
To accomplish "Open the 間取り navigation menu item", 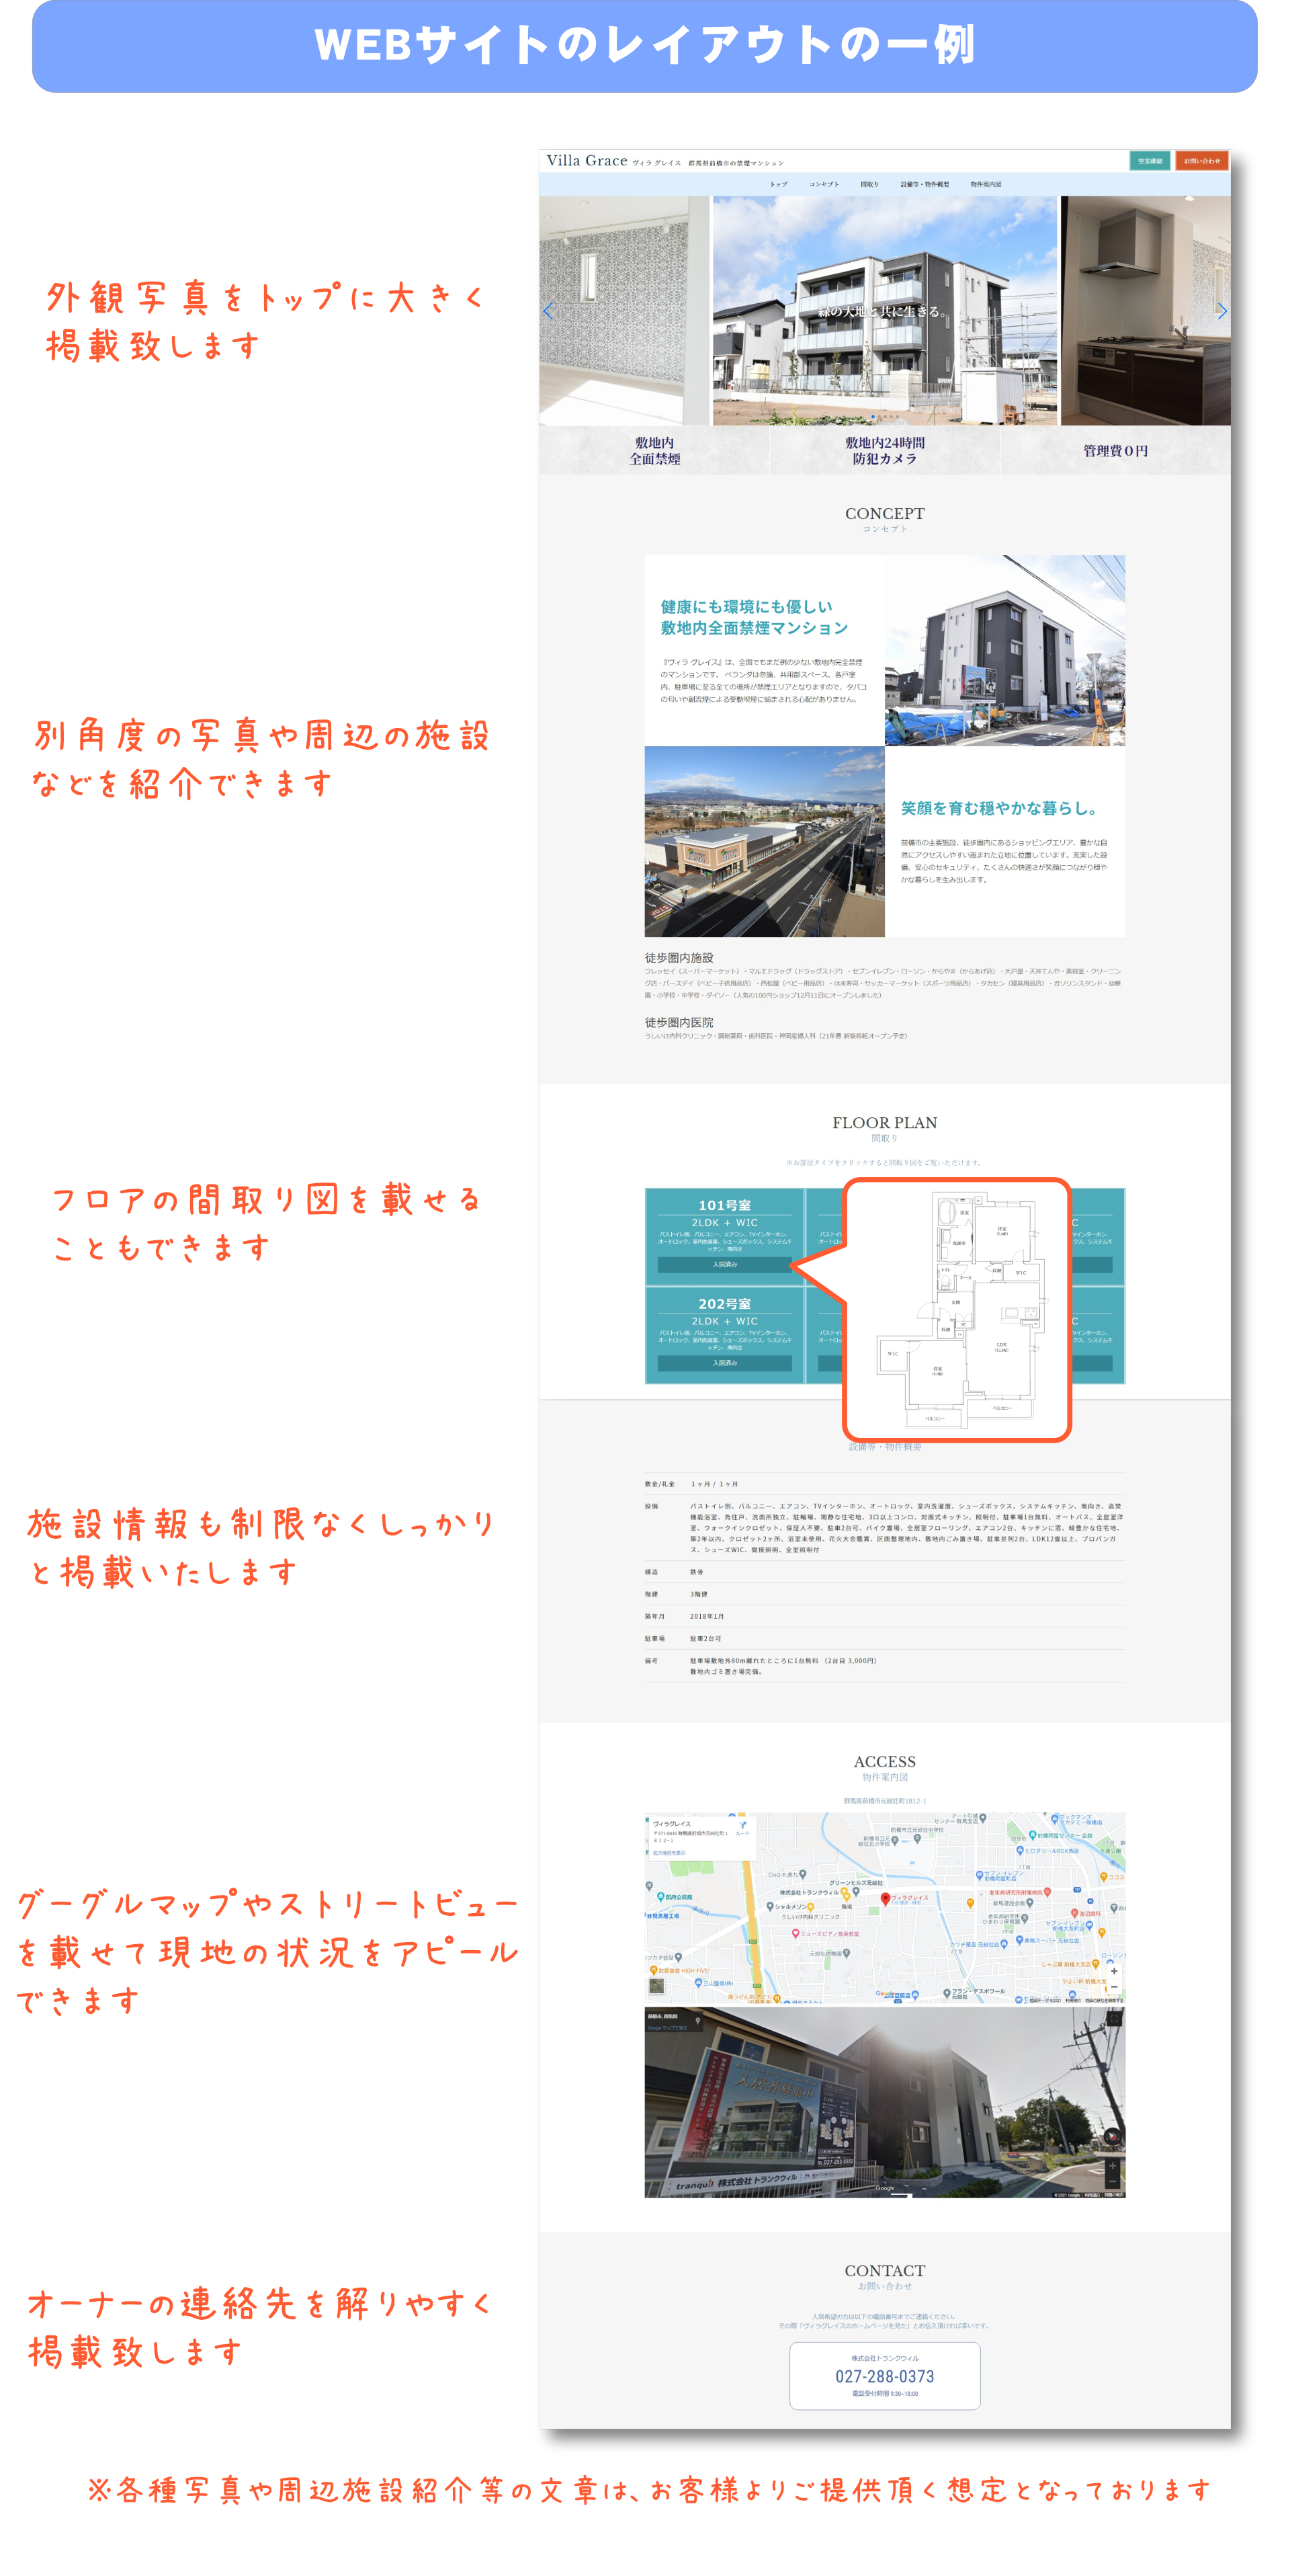I will coord(869,184).
